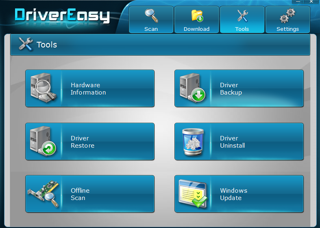Click the Driver Uninstall recycle bin icon
This screenshot has width=320, height=228.
point(193,142)
